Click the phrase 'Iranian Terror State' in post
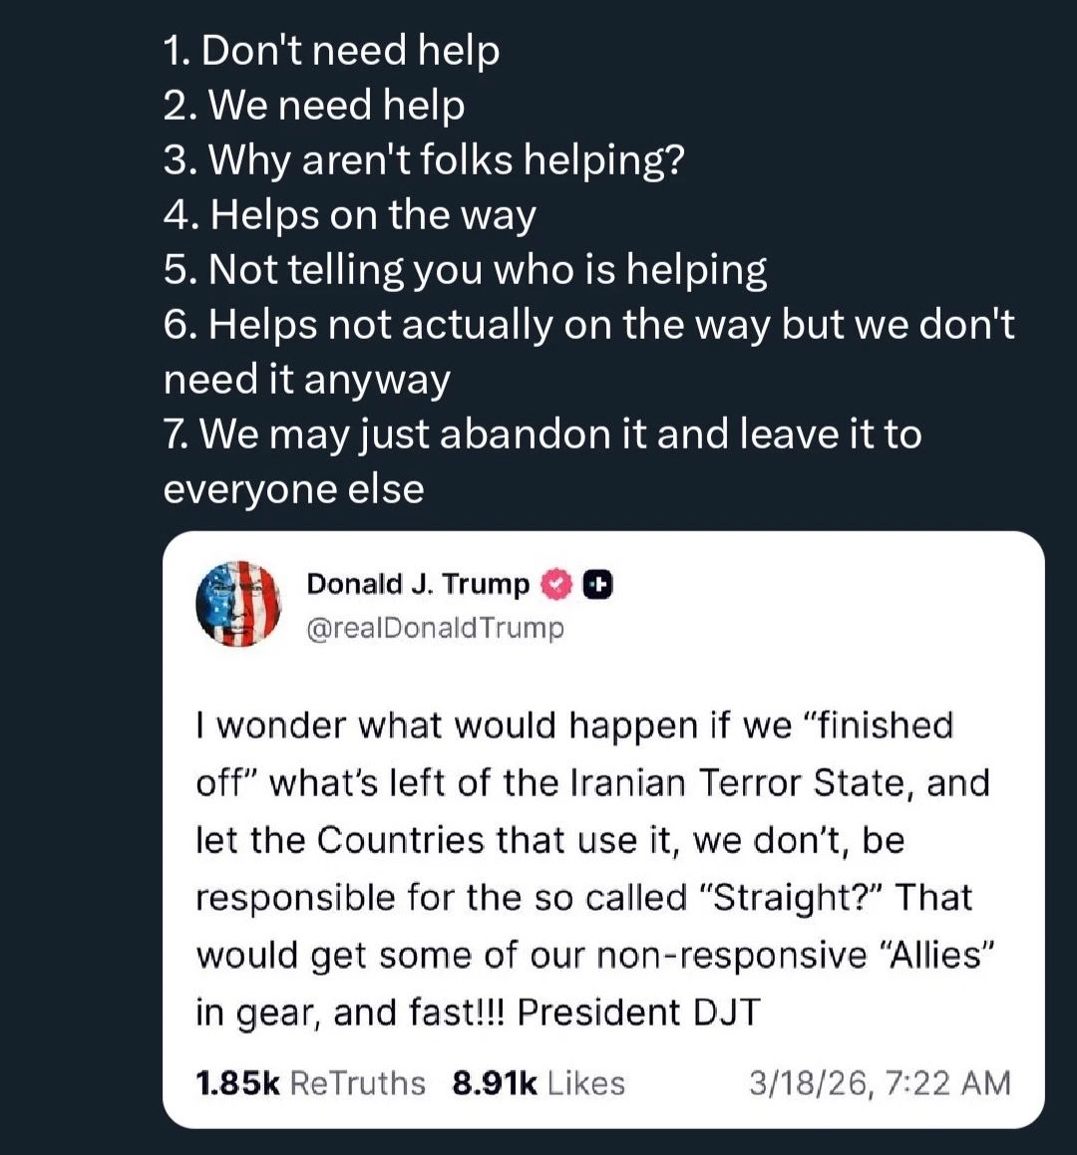 click(x=740, y=782)
